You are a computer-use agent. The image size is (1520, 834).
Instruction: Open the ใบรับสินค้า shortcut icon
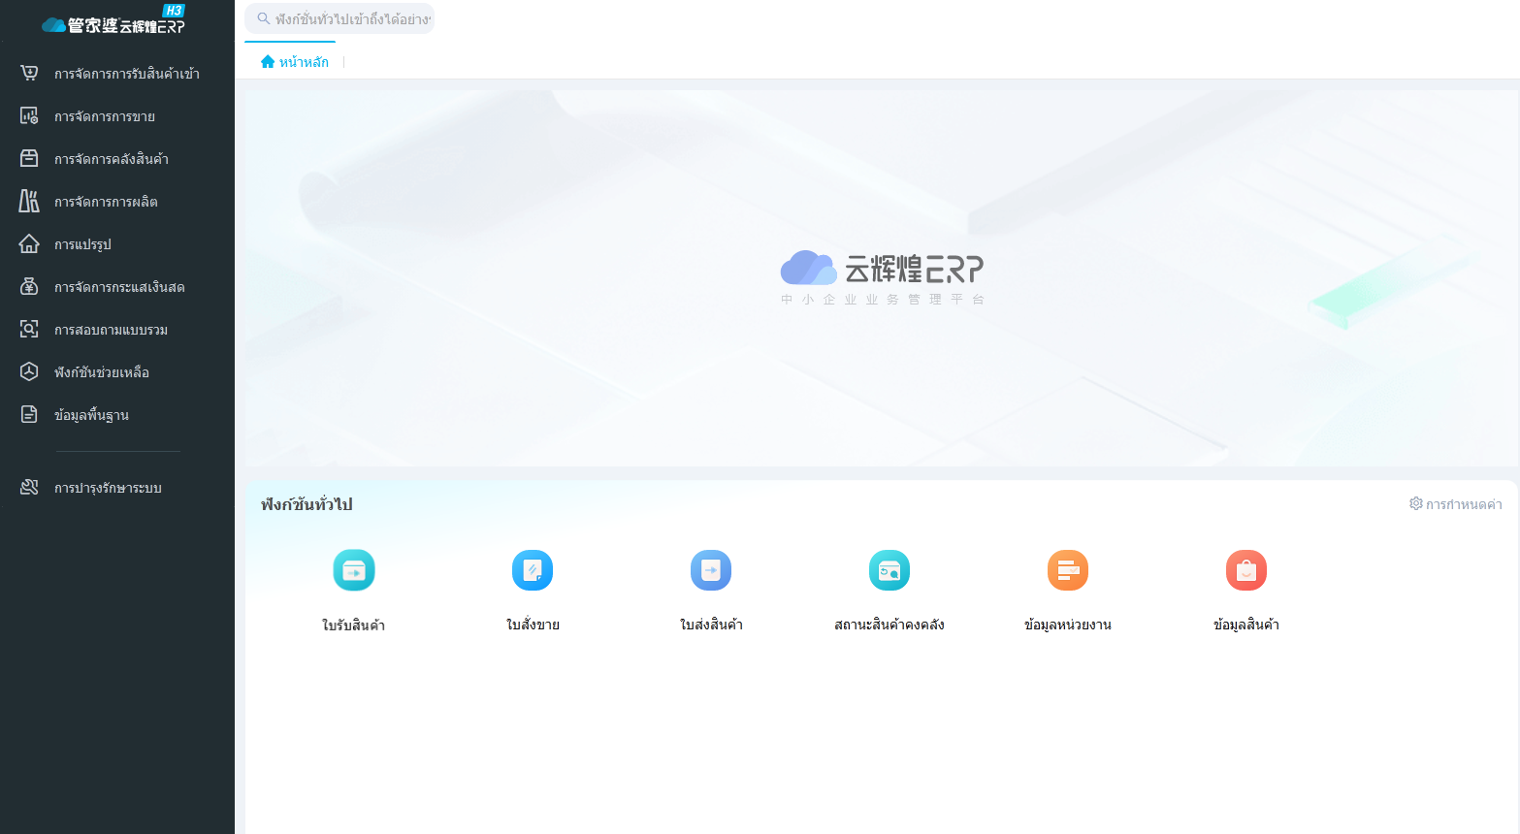point(354,570)
